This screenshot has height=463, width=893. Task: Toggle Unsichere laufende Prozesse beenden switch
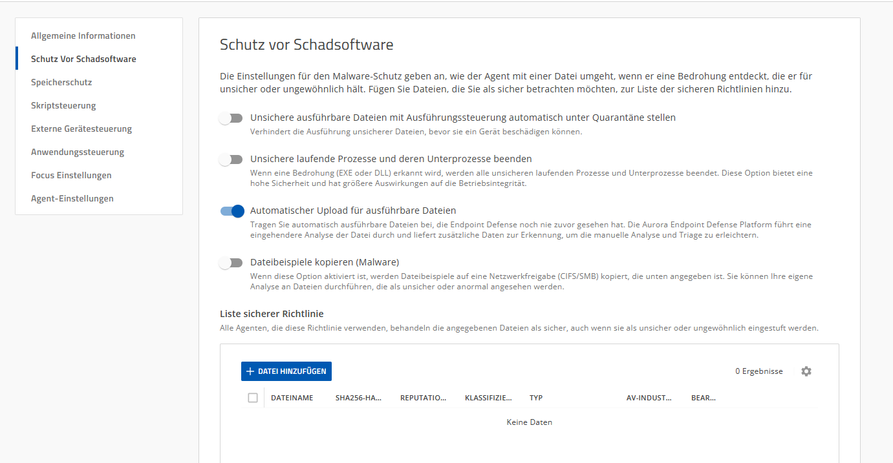(x=231, y=159)
